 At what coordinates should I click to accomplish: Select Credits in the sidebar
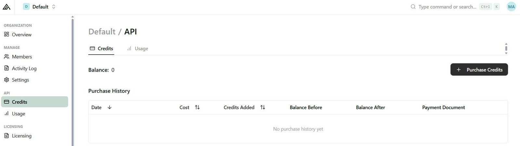19,102
